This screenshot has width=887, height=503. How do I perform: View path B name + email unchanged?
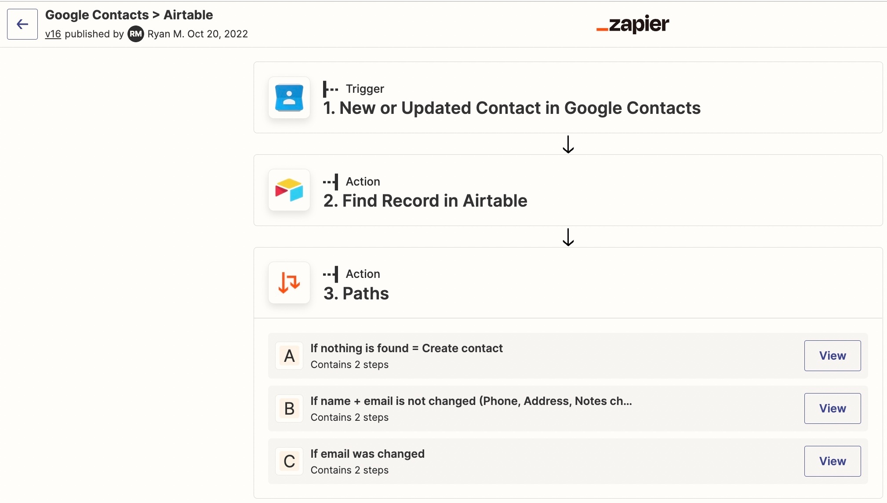(832, 408)
